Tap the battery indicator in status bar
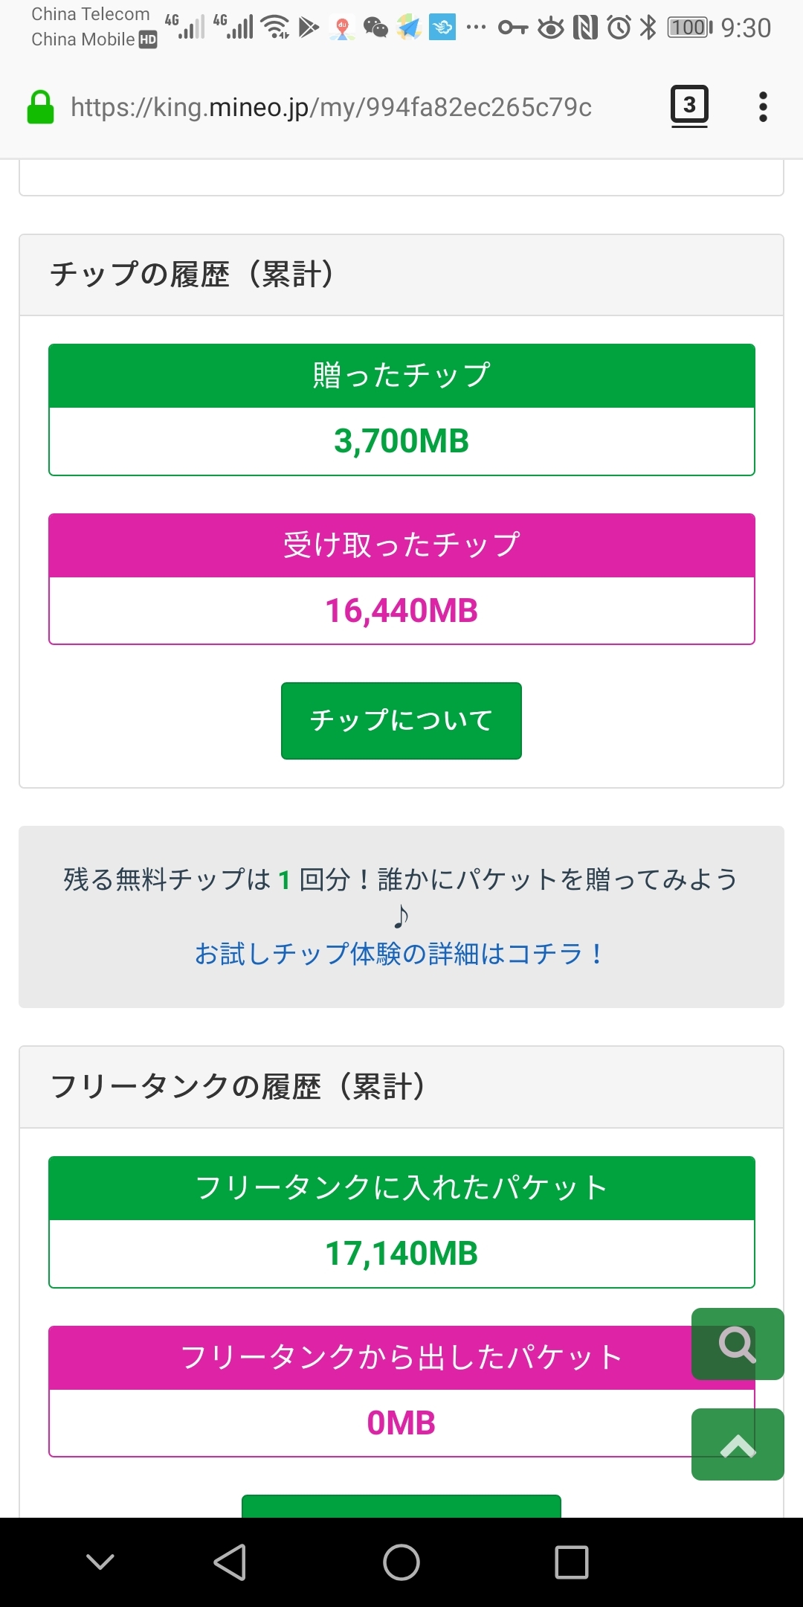The width and height of the screenshot is (803, 1607). 689,28
